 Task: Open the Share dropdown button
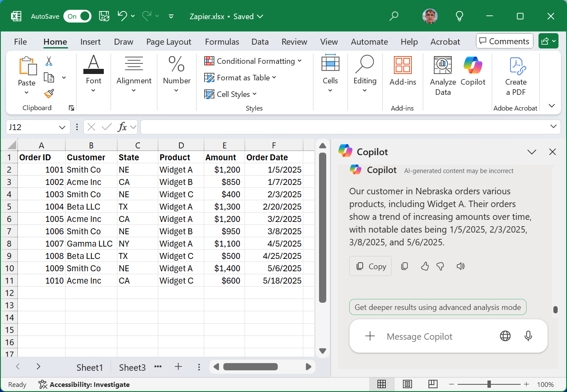548,41
